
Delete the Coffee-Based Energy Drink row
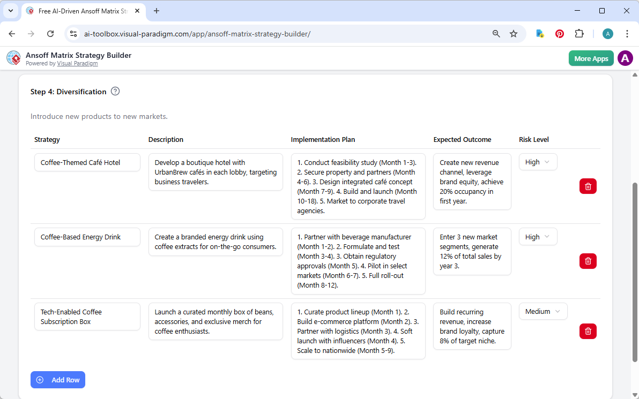click(x=588, y=261)
